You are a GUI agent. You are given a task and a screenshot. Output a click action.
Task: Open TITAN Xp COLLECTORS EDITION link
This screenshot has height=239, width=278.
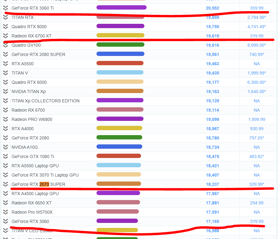pos(45,101)
